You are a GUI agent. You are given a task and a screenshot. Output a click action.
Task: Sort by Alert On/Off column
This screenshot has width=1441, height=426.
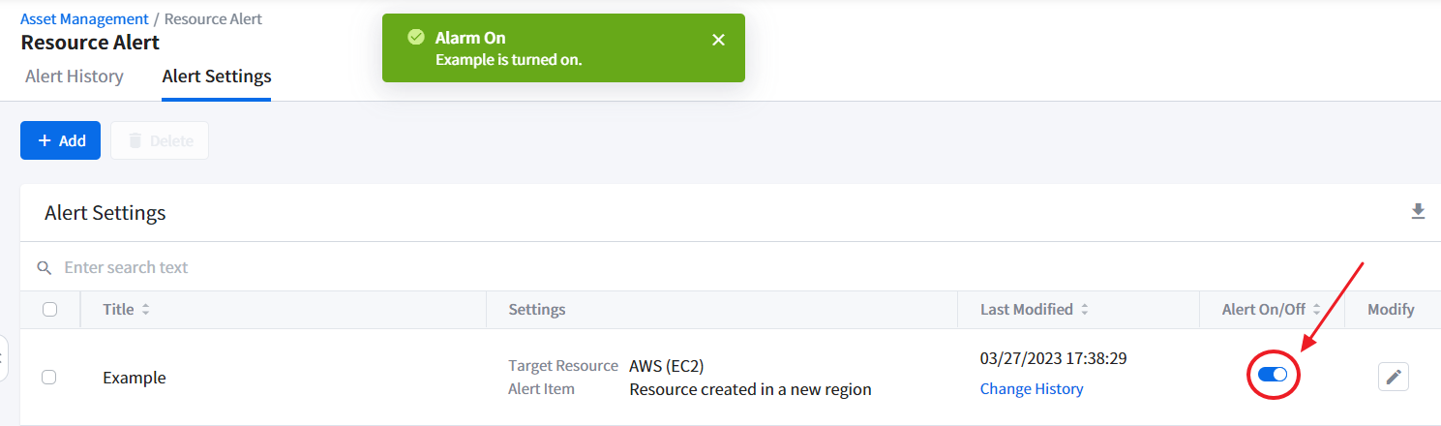point(1316,310)
